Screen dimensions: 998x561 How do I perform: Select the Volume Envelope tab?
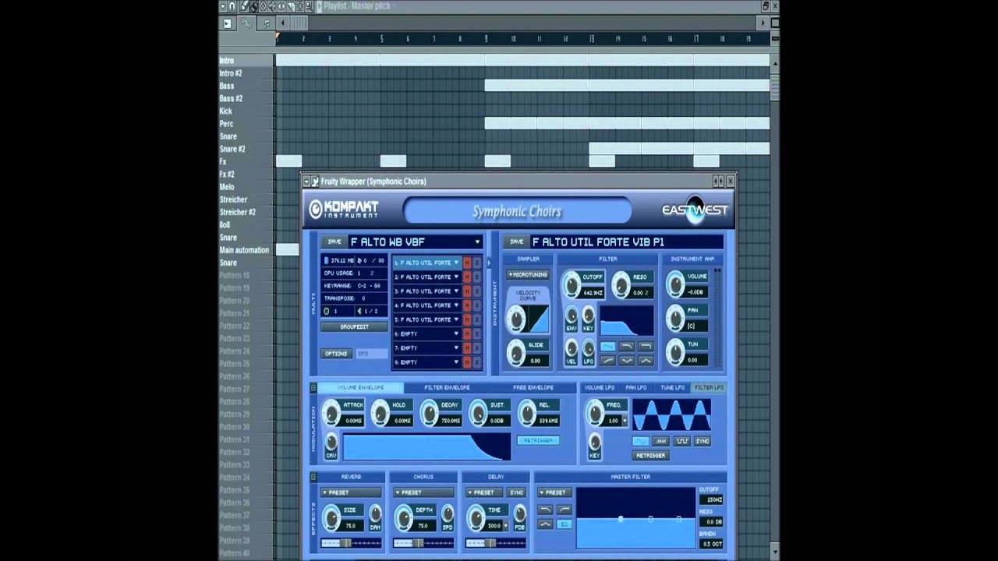[x=361, y=387]
